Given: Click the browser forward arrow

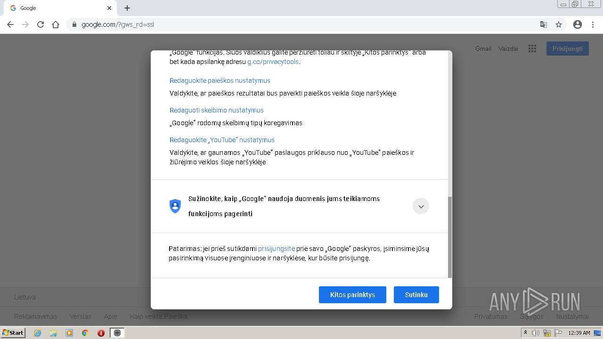Looking at the screenshot, I should click(25, 24).
